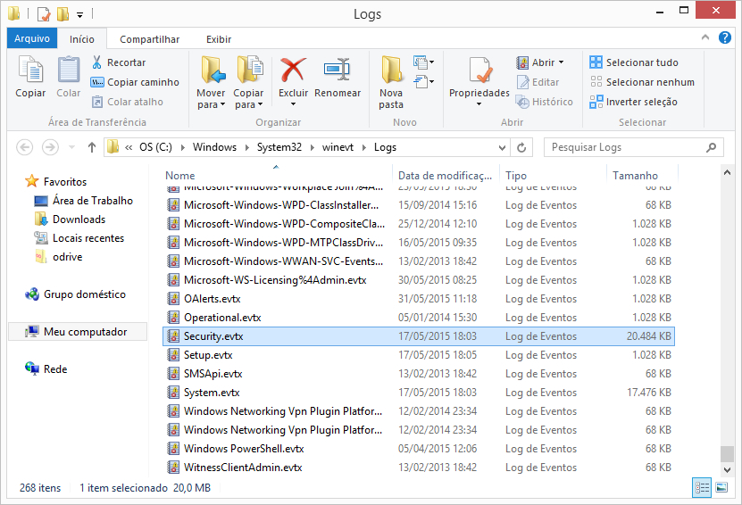Viewport: 742px width, 505px height.
Task: Open Novo item dropdown in ribbon
Action: [423, 62]
